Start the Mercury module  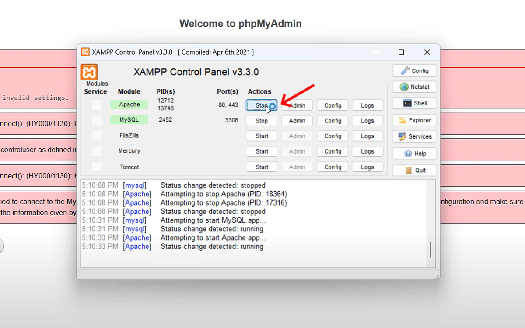point(261,151)
